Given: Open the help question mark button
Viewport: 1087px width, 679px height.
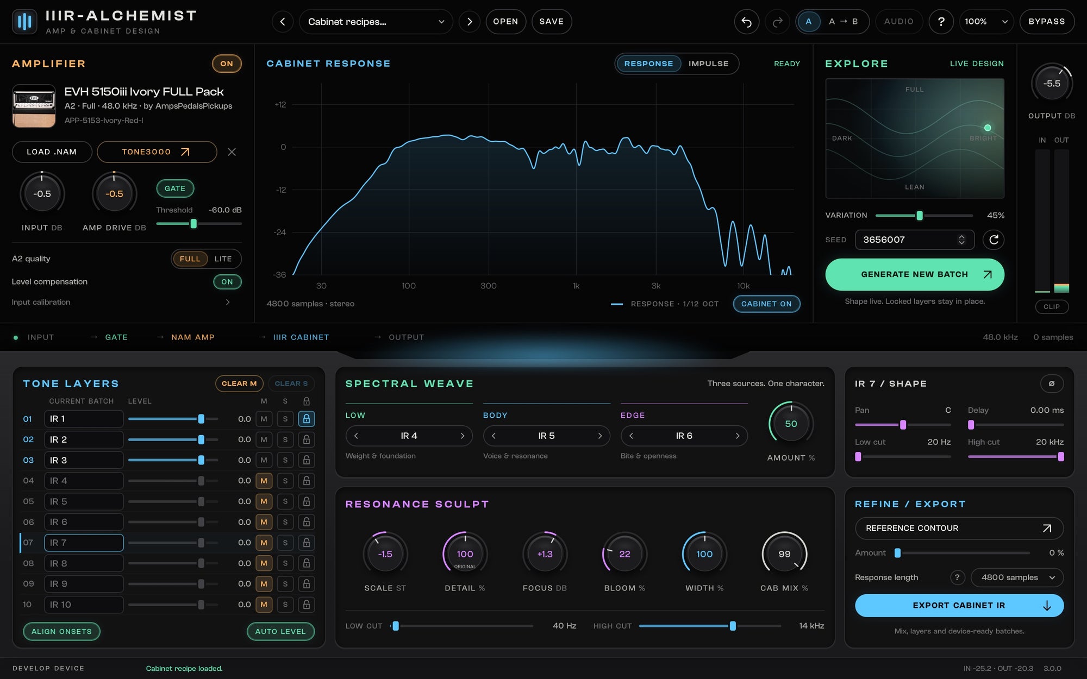Looking at the screenshot, I should (x=941, y=22).
